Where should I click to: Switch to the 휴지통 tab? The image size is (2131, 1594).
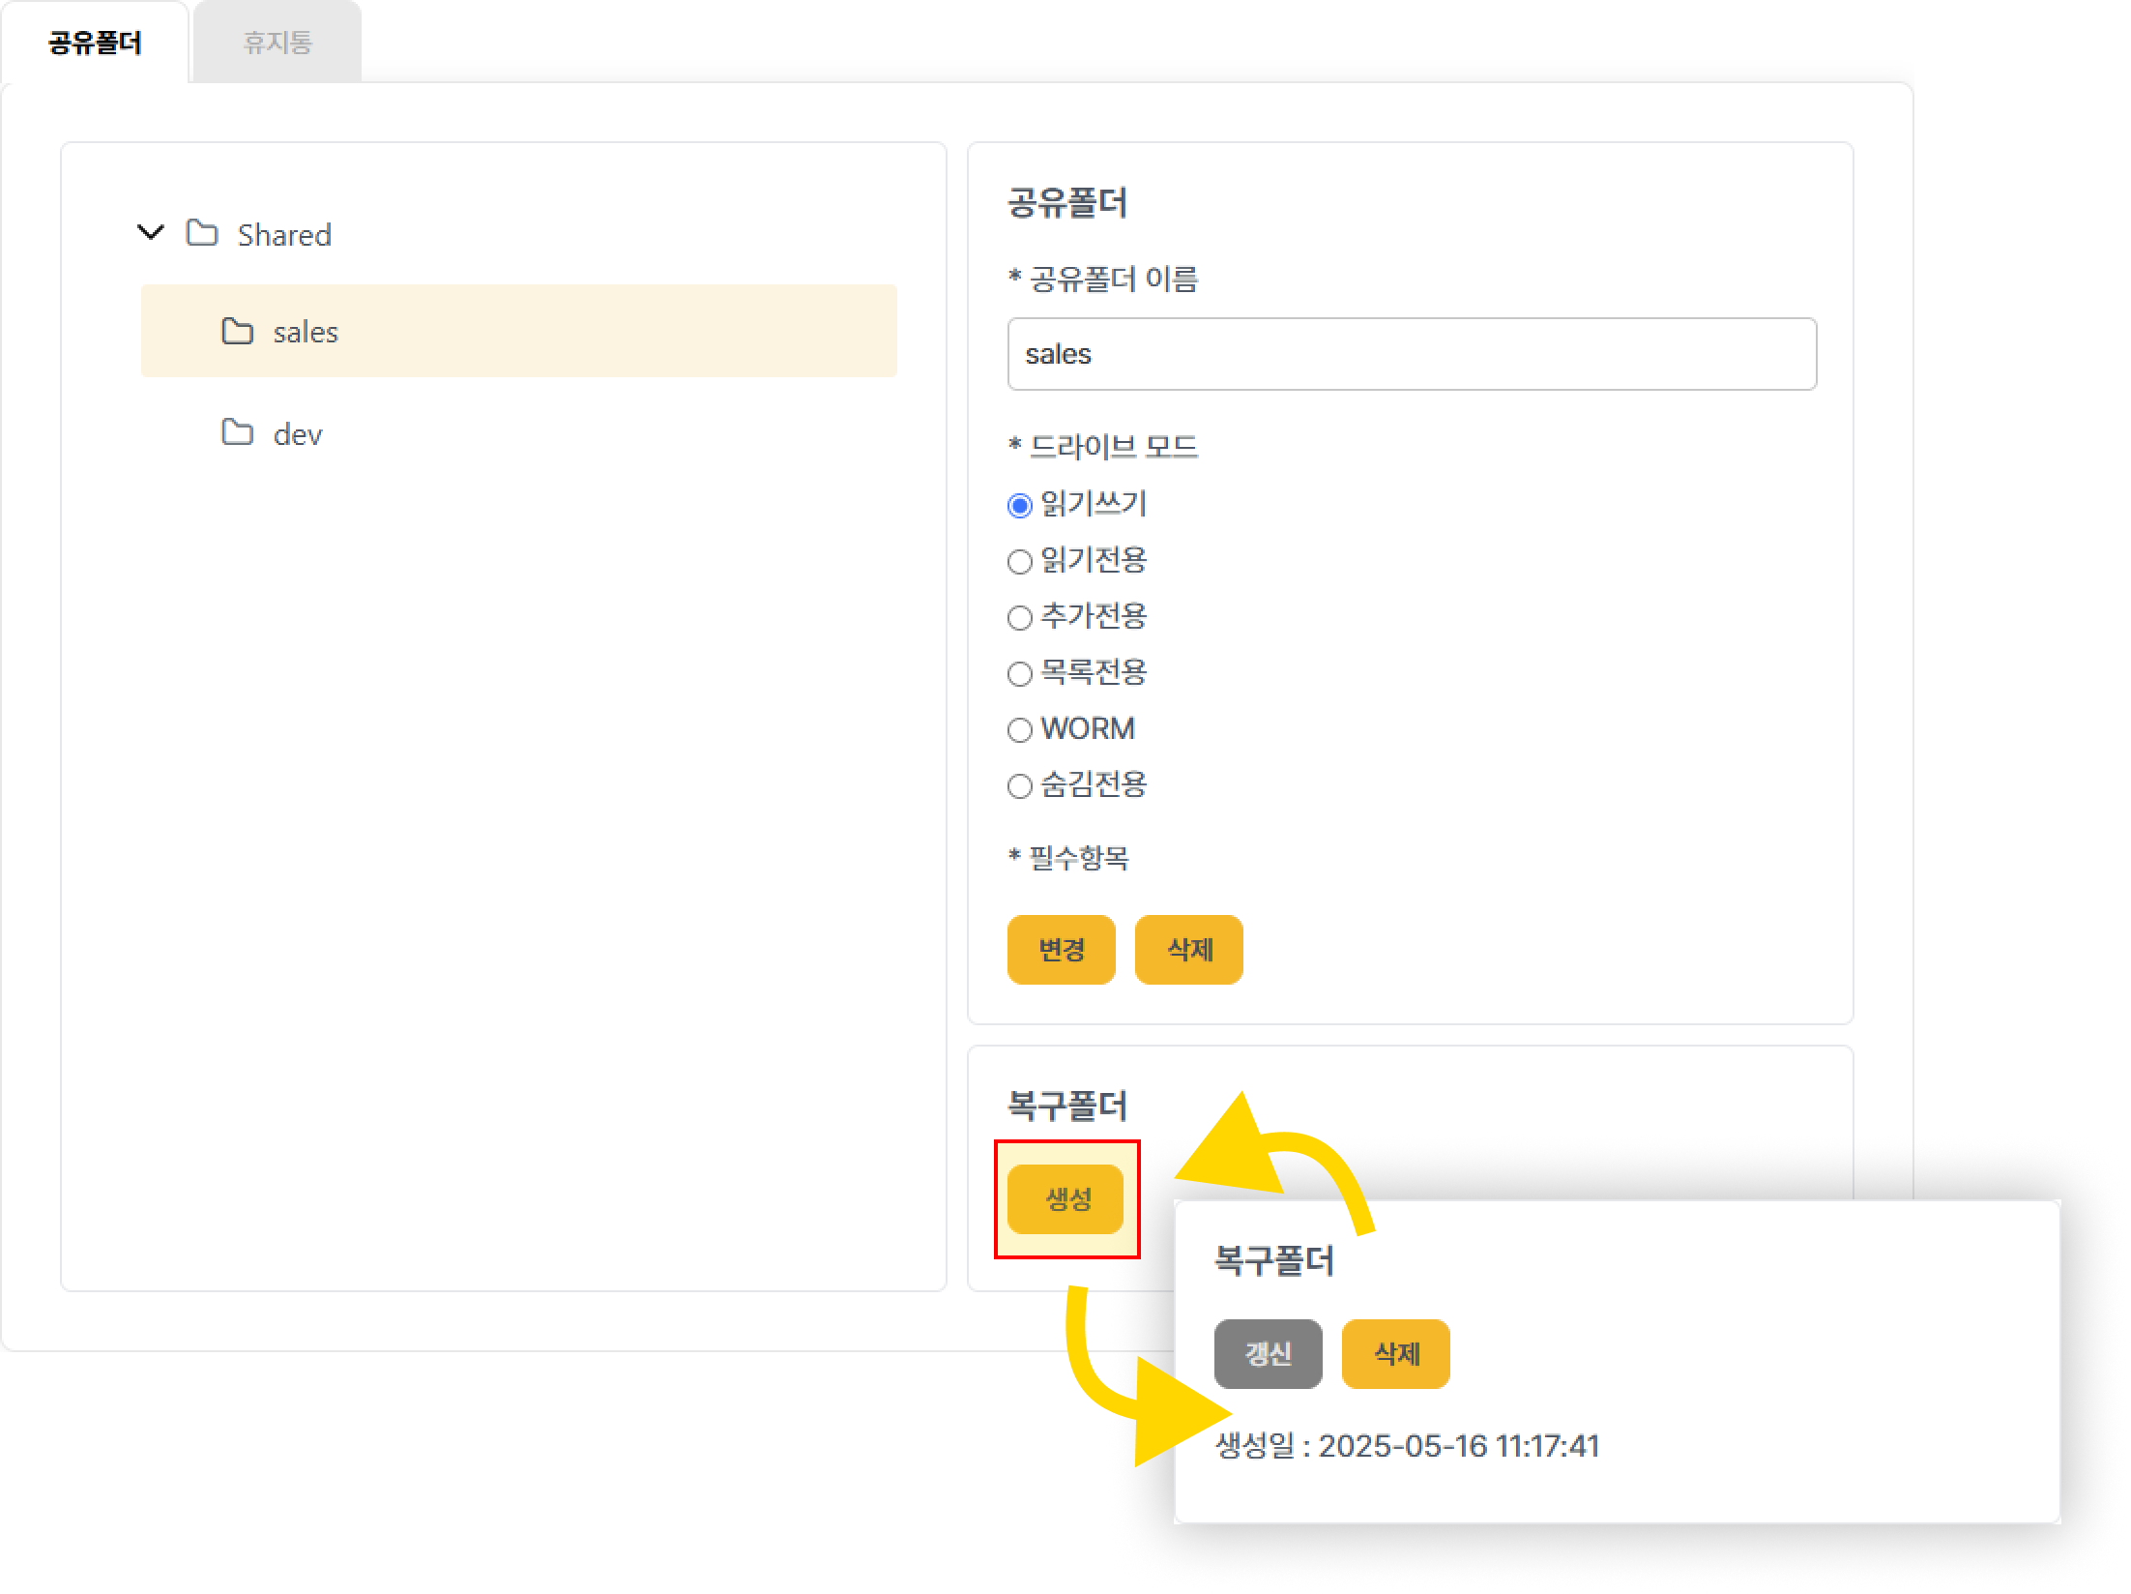point(277,43)
